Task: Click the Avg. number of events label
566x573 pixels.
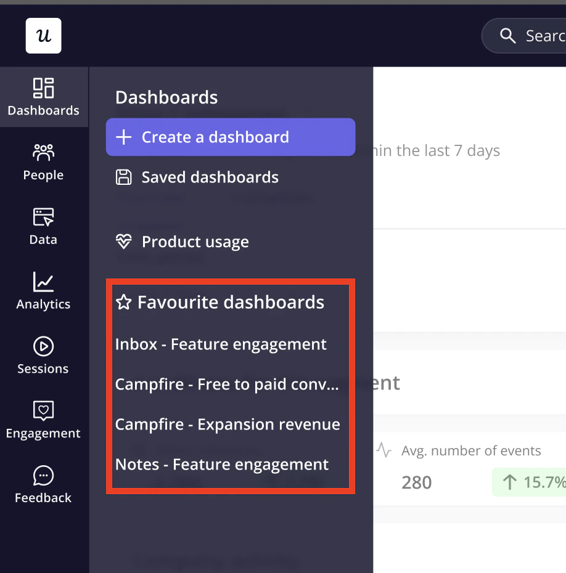Action: (x=471, y=450)
